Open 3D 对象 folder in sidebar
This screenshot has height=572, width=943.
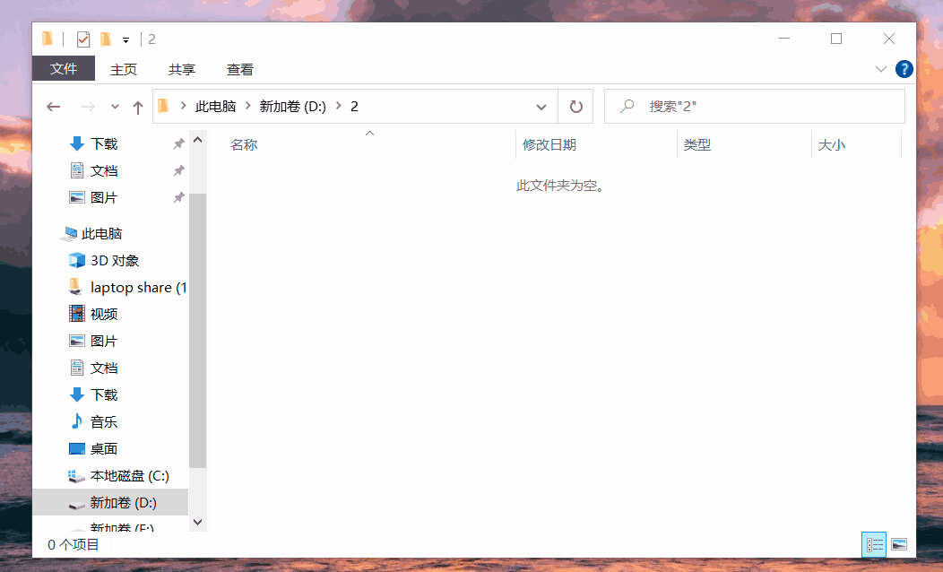tap(114, 260)
